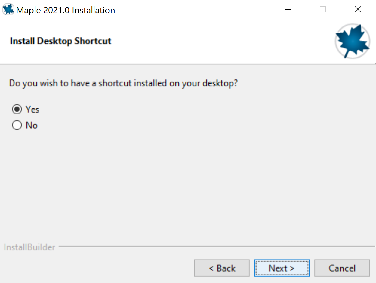Click the Maple icon in the title bar

8,10
